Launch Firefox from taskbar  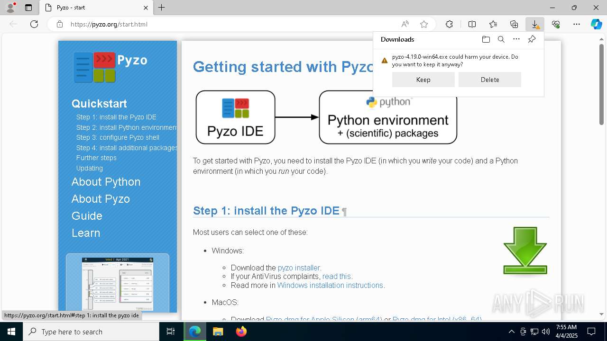[241, 332]
